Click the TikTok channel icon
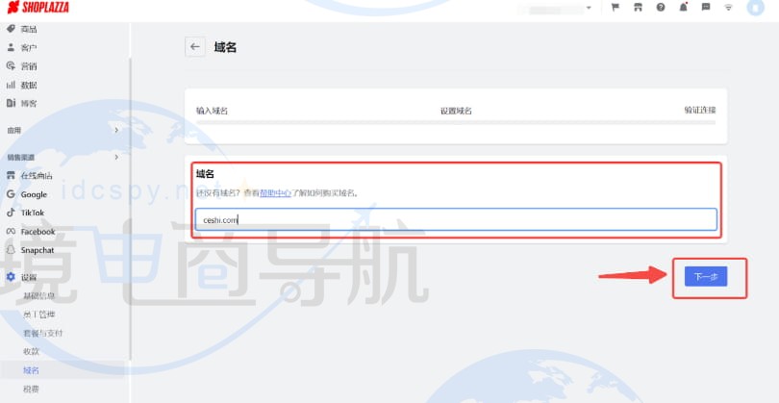 (x=11, y=213)
